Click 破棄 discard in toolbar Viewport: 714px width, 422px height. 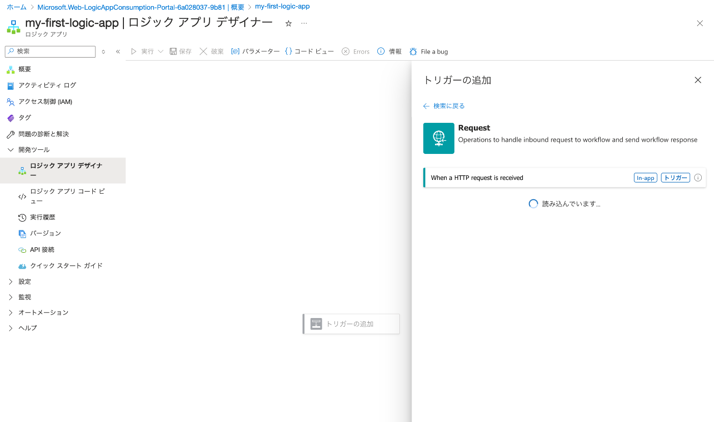pos(212,51)
